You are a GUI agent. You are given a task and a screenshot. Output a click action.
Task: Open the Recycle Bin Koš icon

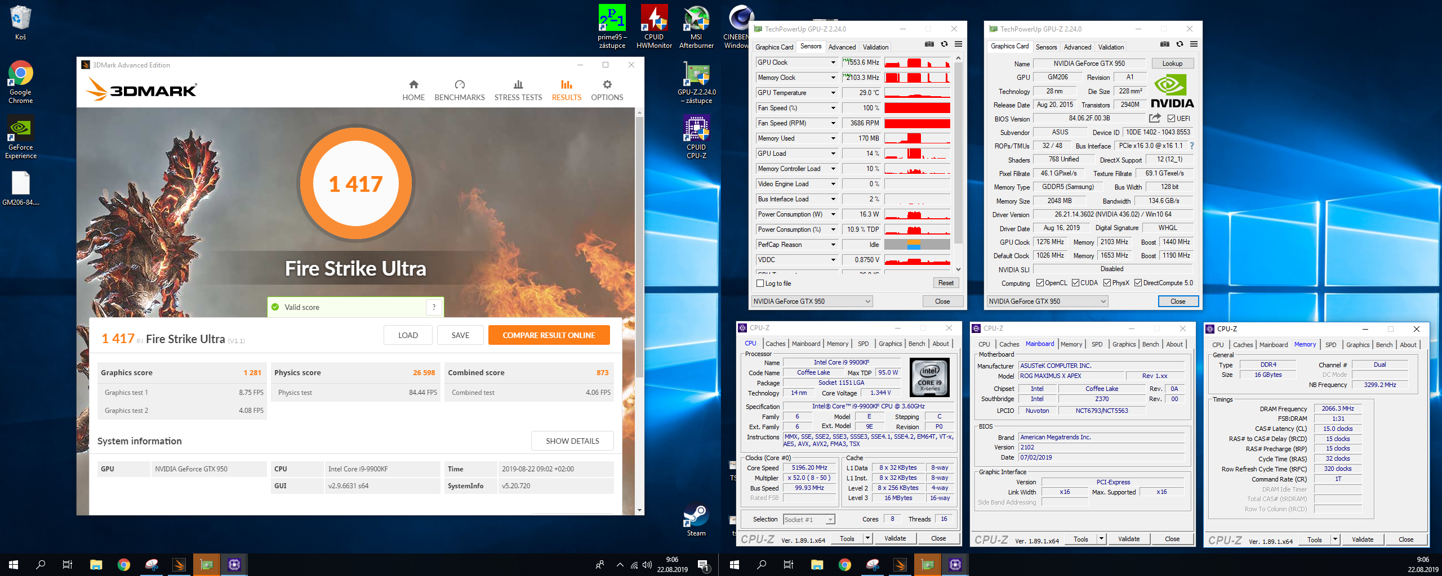coord(21,22)
